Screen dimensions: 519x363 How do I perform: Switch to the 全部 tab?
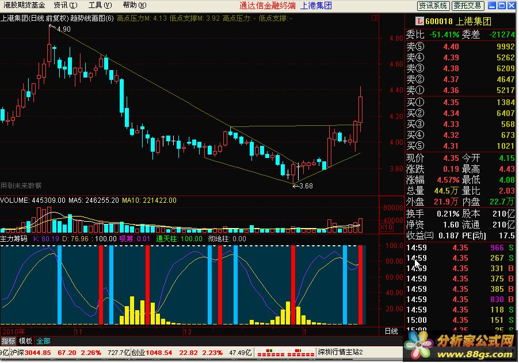pos(43,341)
